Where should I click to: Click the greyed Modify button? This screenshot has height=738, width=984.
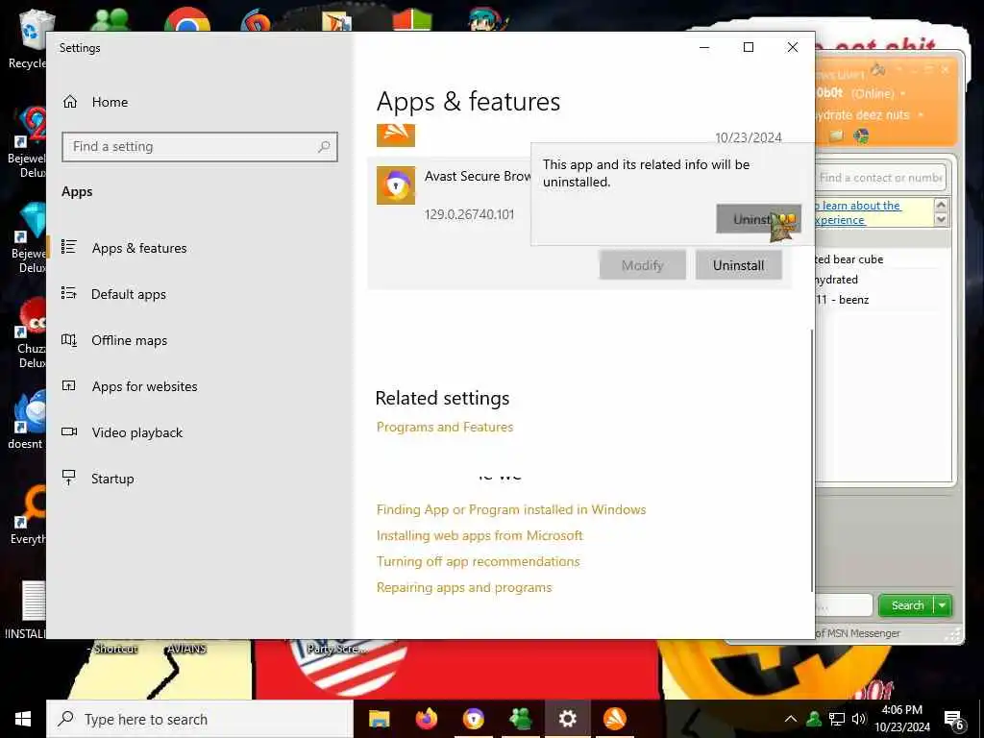tap(642, 265)
